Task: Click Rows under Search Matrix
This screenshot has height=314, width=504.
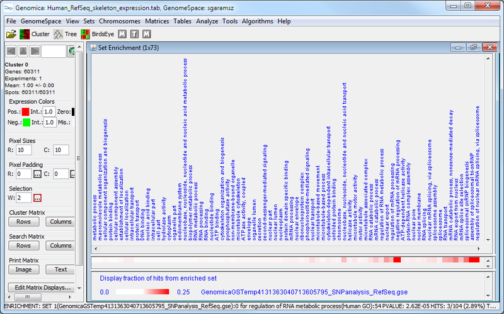Action: (x=24, y=245)
